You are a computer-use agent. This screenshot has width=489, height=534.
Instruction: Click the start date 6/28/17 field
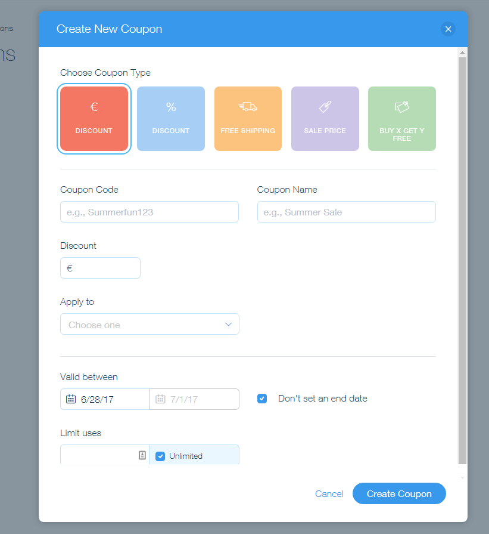(x=105, y=399)
